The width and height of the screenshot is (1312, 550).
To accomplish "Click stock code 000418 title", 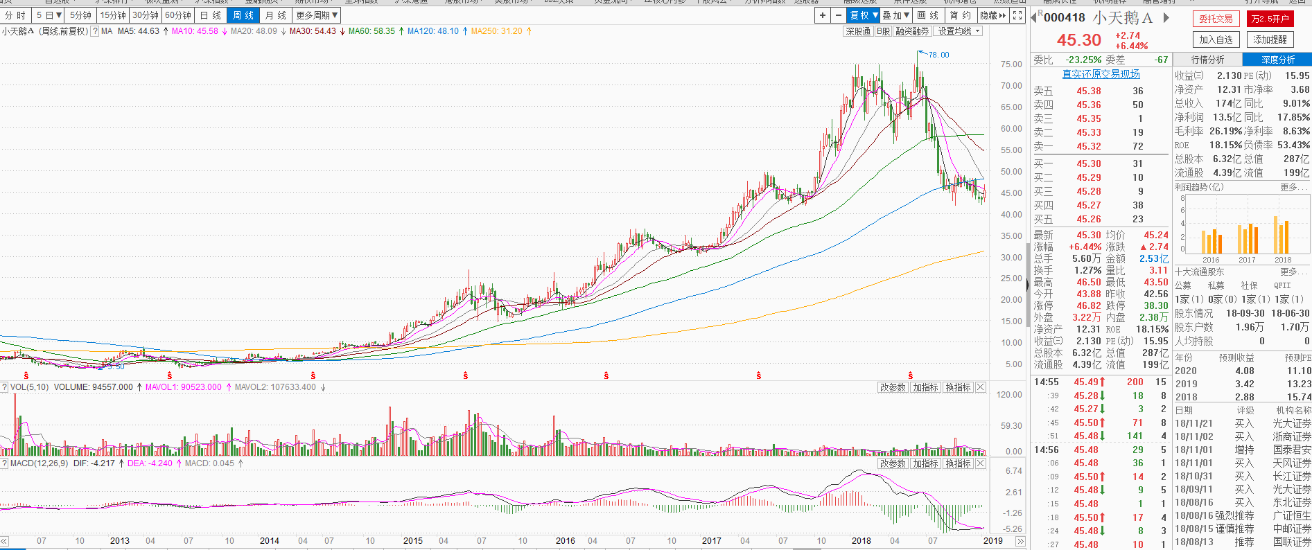I will [1065, 17].
